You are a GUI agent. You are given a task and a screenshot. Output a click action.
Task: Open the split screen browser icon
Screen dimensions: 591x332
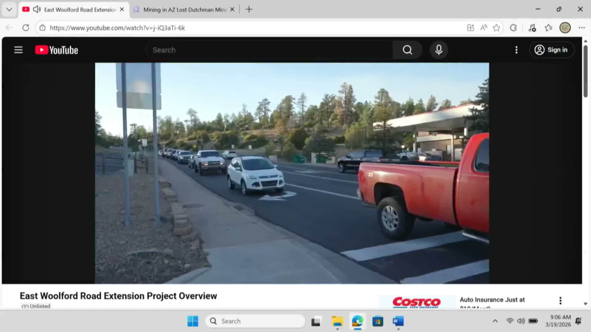(x=470, y=28)
